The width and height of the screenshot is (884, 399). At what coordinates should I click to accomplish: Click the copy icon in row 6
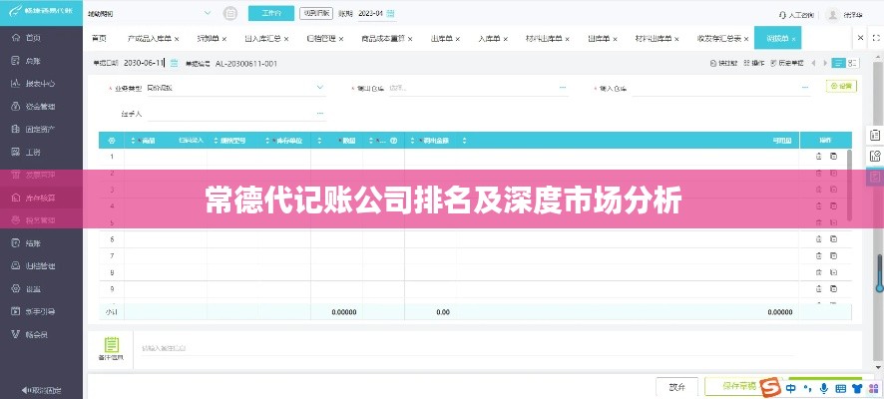(x=833, y=239)
